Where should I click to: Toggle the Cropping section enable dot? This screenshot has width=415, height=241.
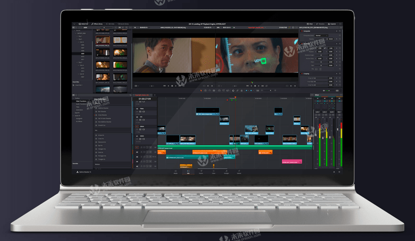coord(302,74)
